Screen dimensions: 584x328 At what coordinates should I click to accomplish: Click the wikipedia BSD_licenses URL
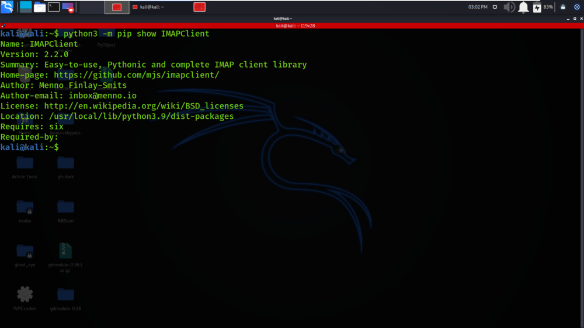144,106
